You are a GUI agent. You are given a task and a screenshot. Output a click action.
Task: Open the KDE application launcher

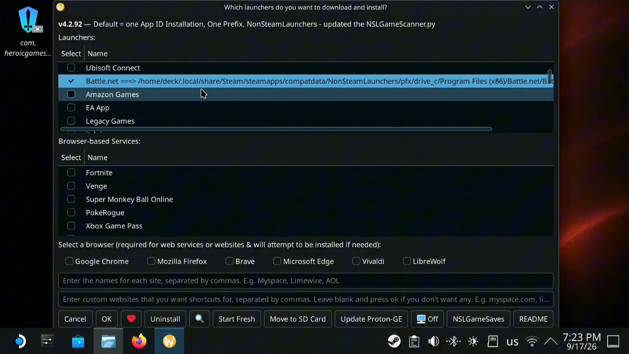pos(20,341)
